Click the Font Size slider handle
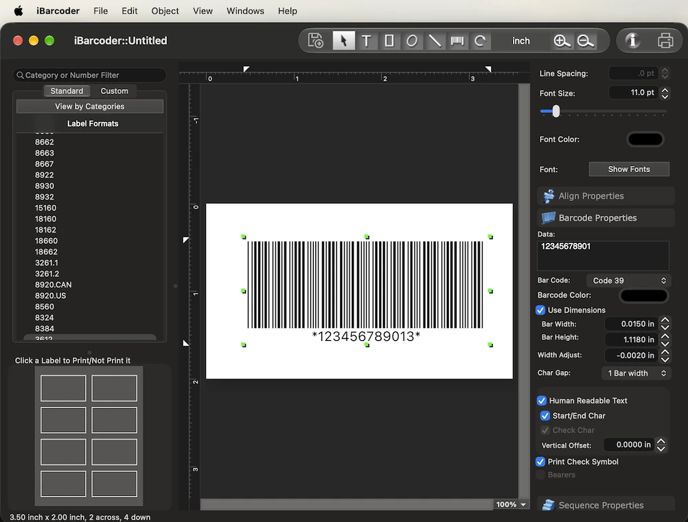 [x=556, y=111]
